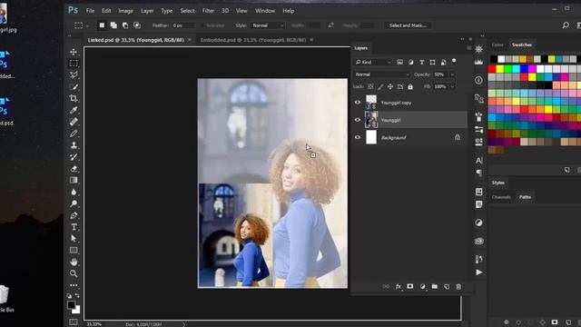Click the search icon in options bar
Viewport: 581px width, 327px height.
click(x=566, y=25)
